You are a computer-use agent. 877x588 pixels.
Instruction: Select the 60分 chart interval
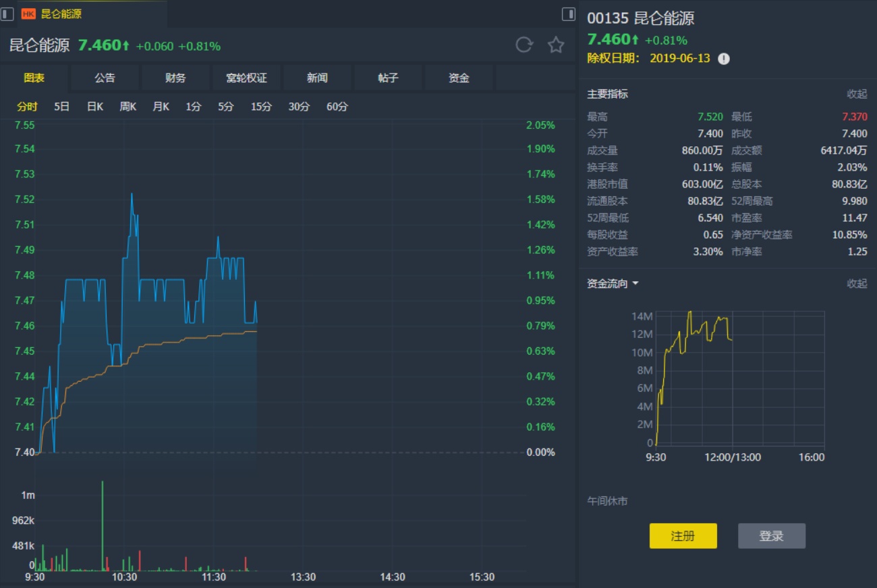pos(337,107)
